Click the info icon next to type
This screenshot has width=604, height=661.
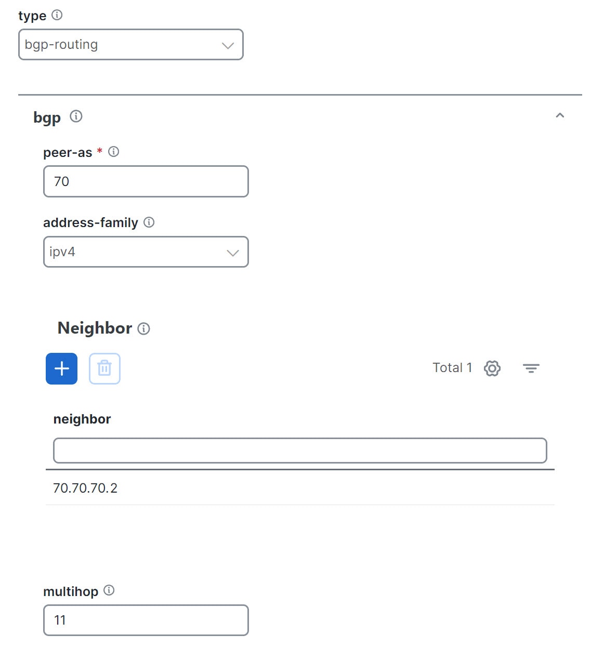57,15
